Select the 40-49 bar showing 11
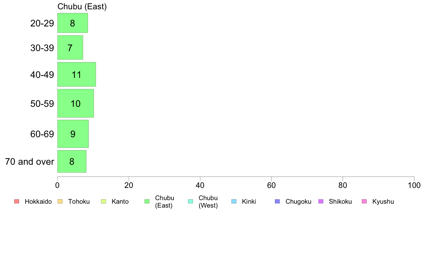 point(76,74)
